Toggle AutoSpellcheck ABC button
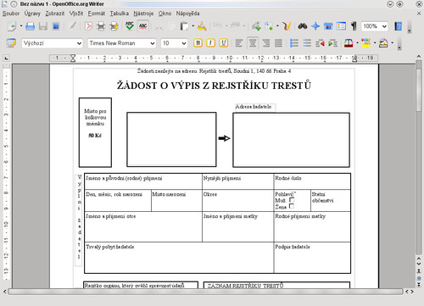Screen dimensions: 424x306 tap(142, 26)
